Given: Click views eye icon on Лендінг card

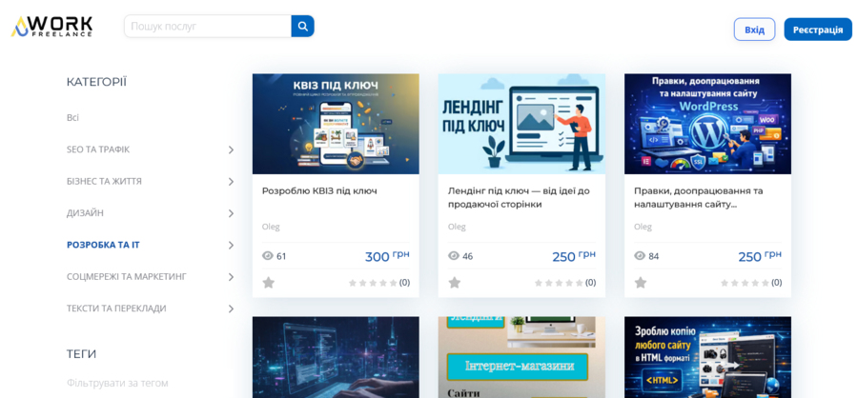Looking at the screenshot, I should pyautogui.click(x=454, y=256).
